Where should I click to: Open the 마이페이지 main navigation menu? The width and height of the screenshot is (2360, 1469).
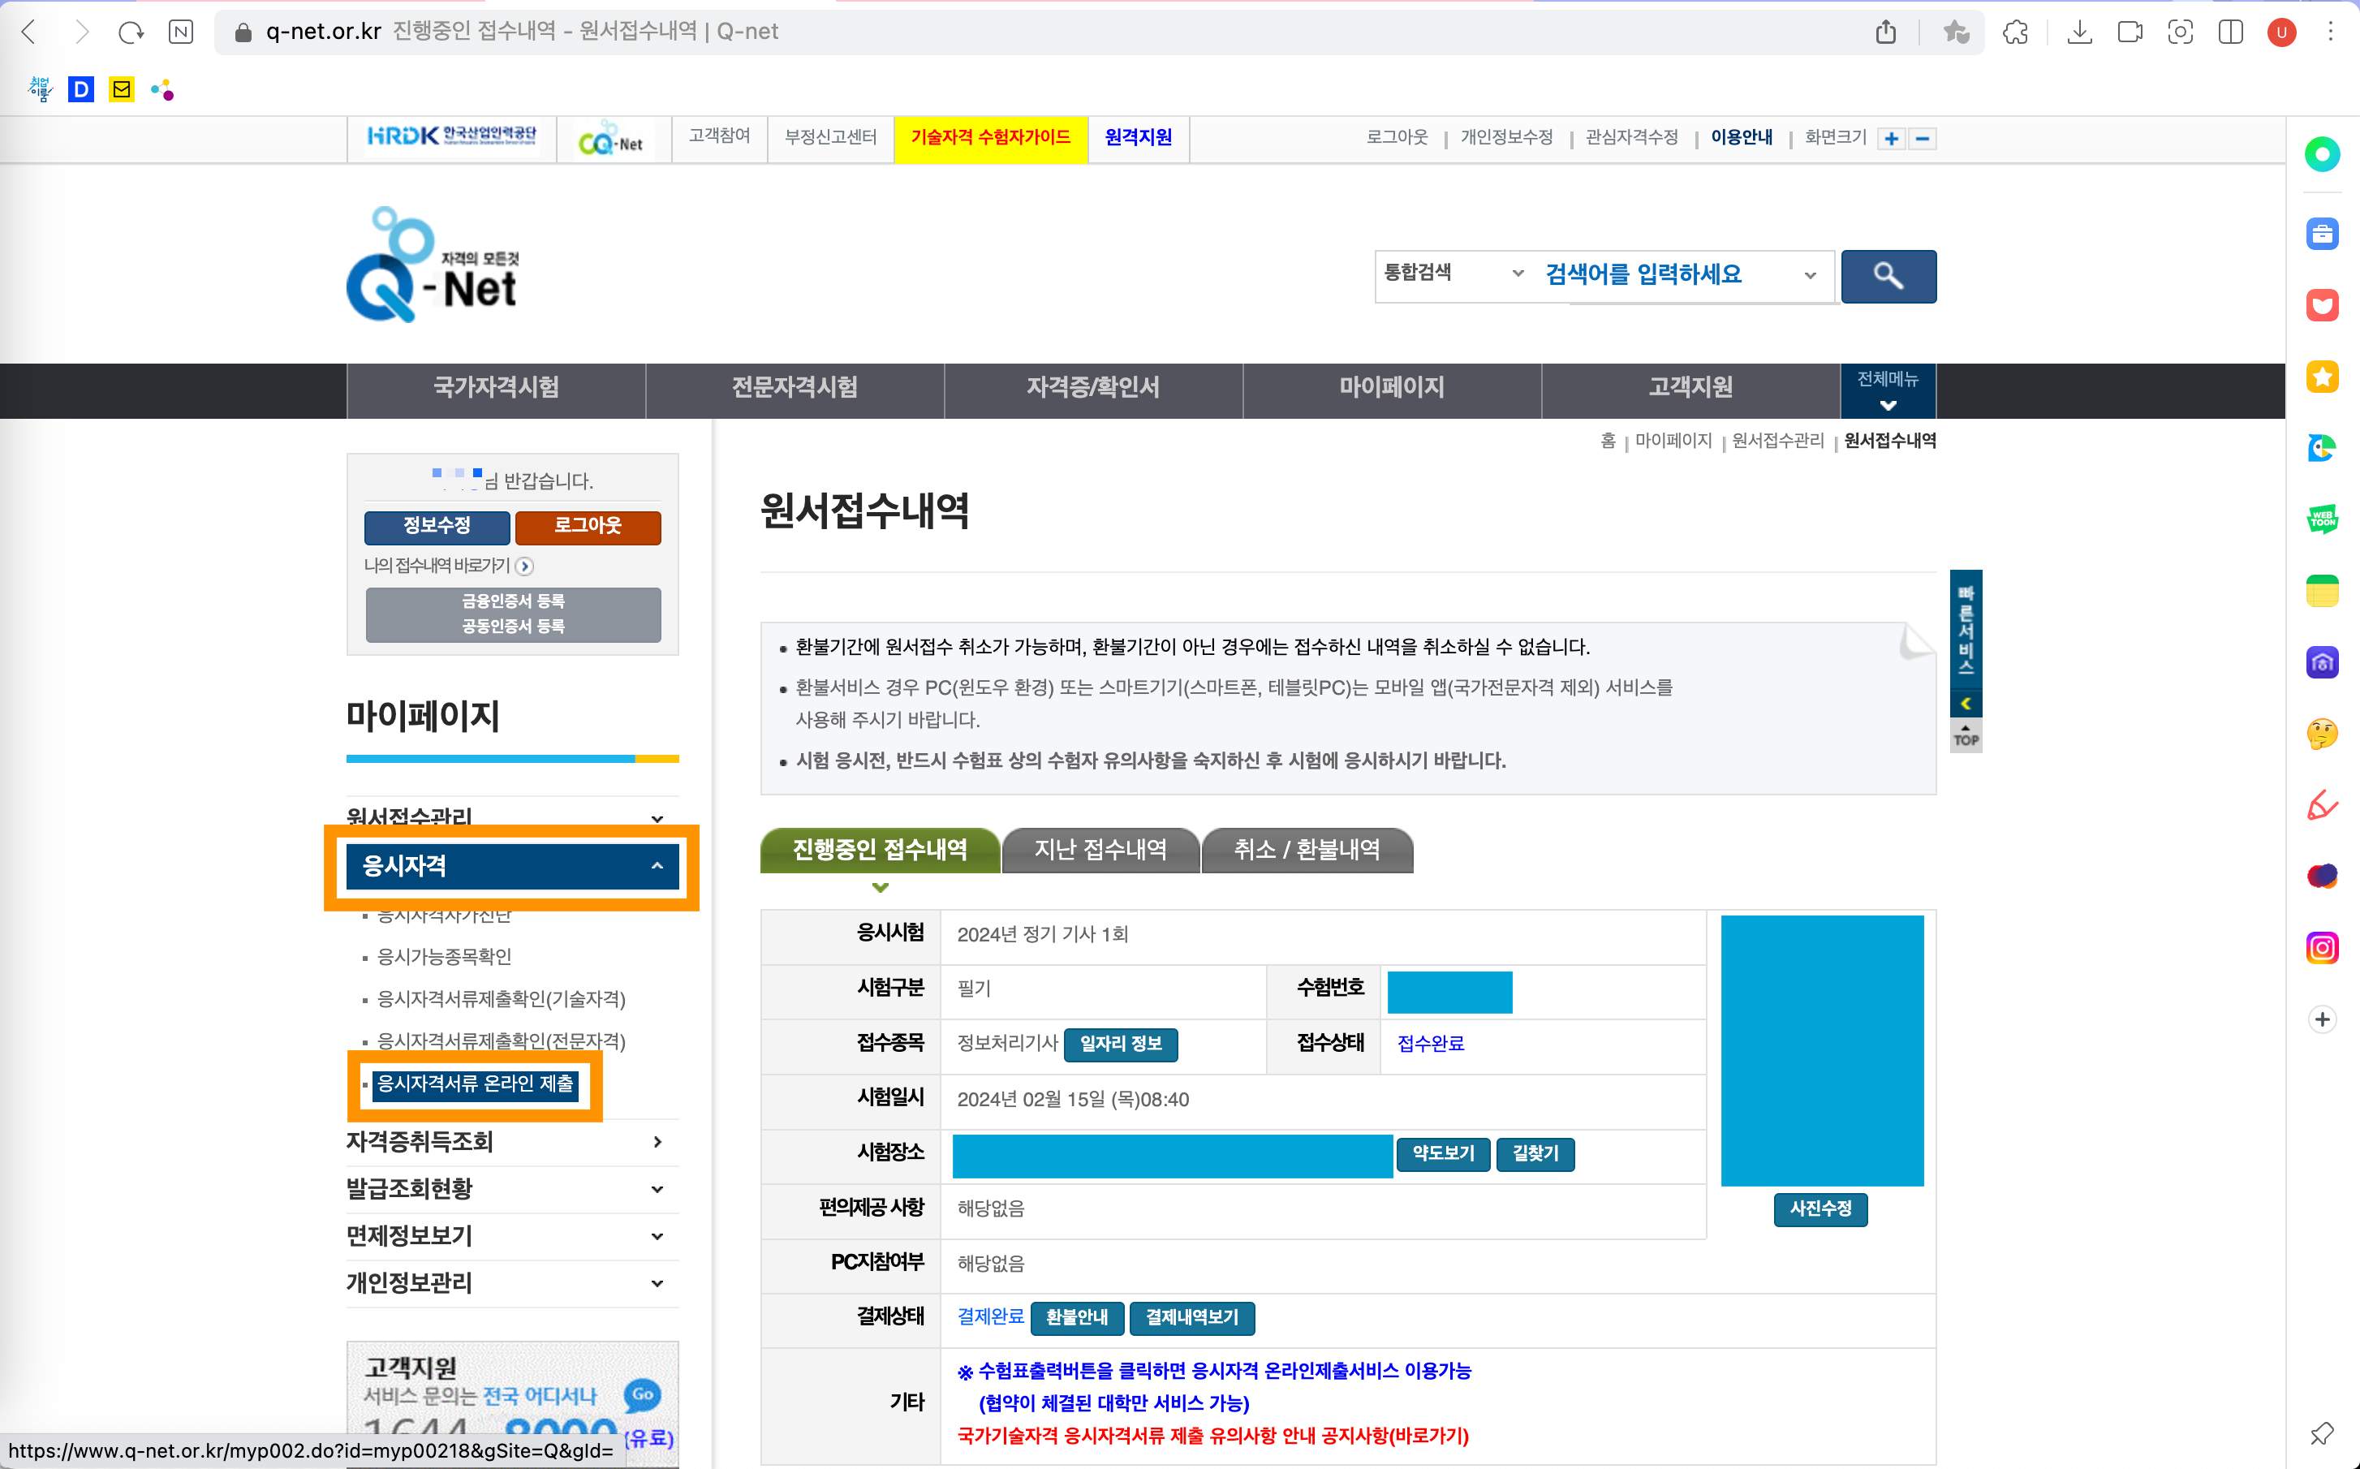click(x=1391, y=388)
